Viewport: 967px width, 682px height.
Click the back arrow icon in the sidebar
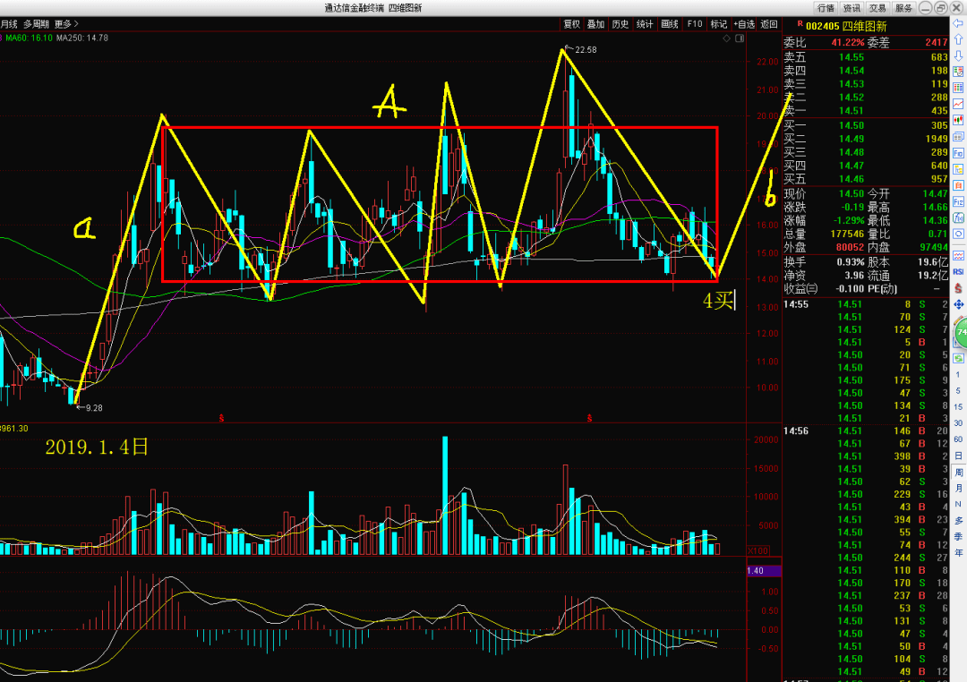tap(958, 23)
